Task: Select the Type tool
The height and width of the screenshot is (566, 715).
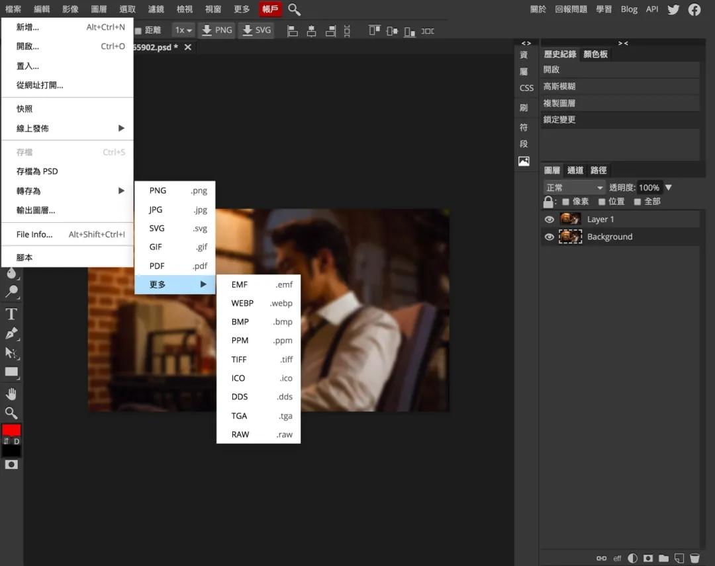Action: point(11,314)
